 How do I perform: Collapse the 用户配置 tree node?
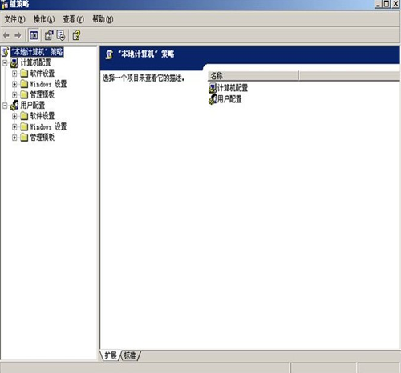pos(5,106)
